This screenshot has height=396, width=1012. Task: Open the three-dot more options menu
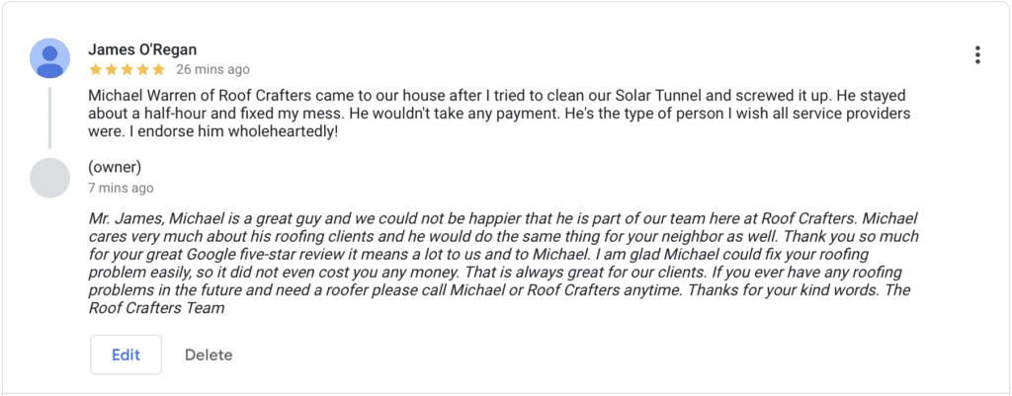coord(977,55)
